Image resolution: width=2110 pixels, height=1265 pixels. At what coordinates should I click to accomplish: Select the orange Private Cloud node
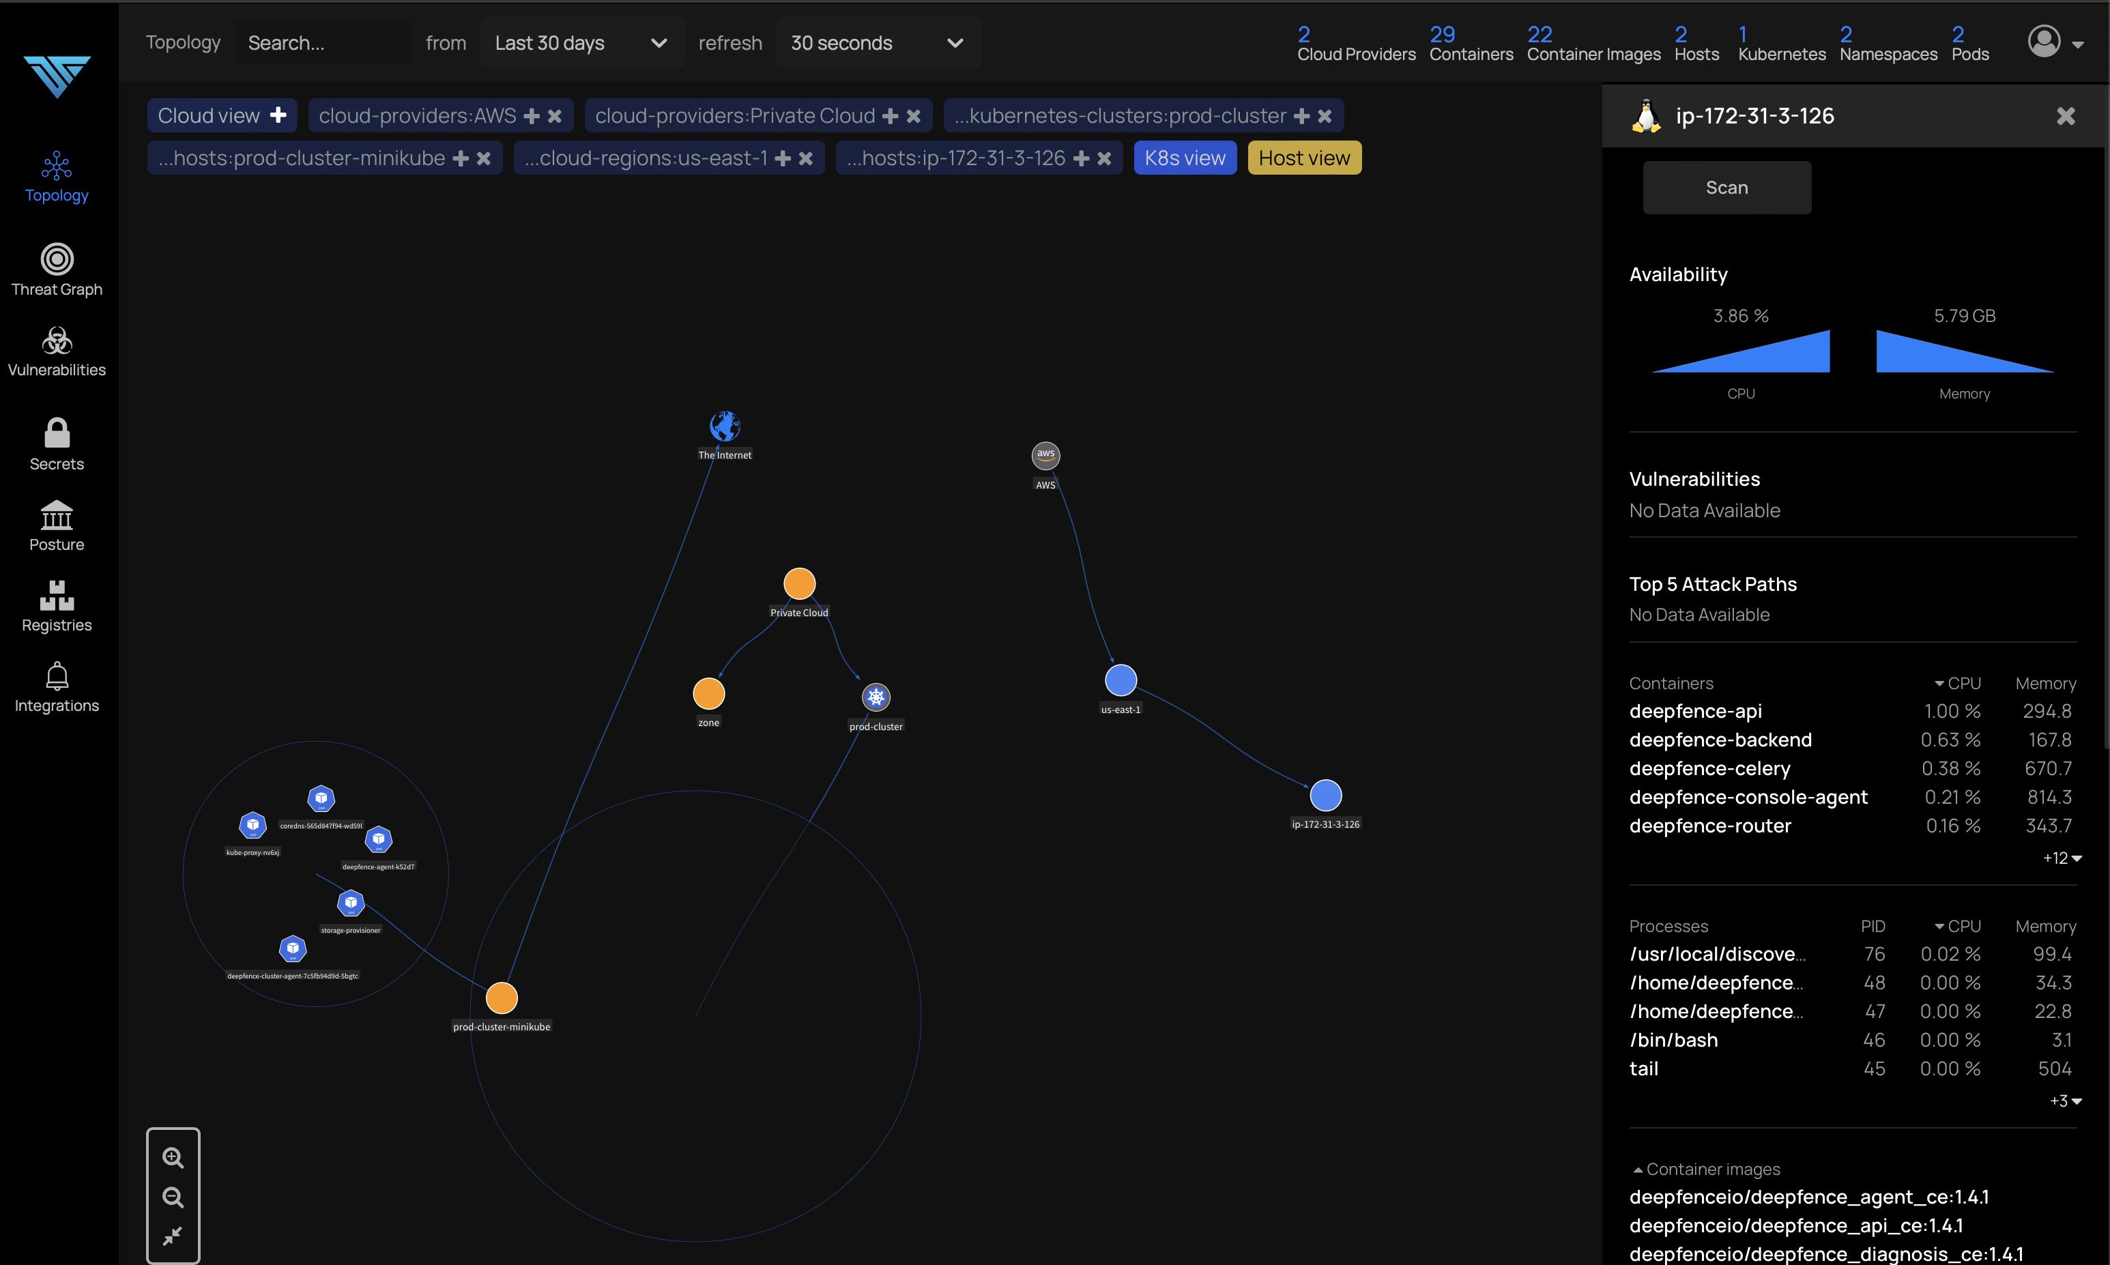799,584
